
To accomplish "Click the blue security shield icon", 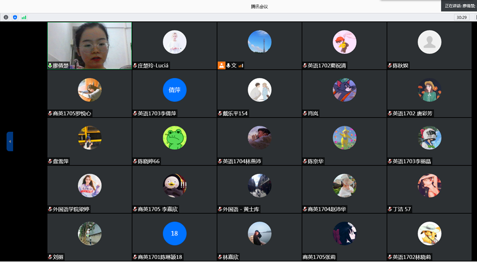I will (x=15, y=17).
